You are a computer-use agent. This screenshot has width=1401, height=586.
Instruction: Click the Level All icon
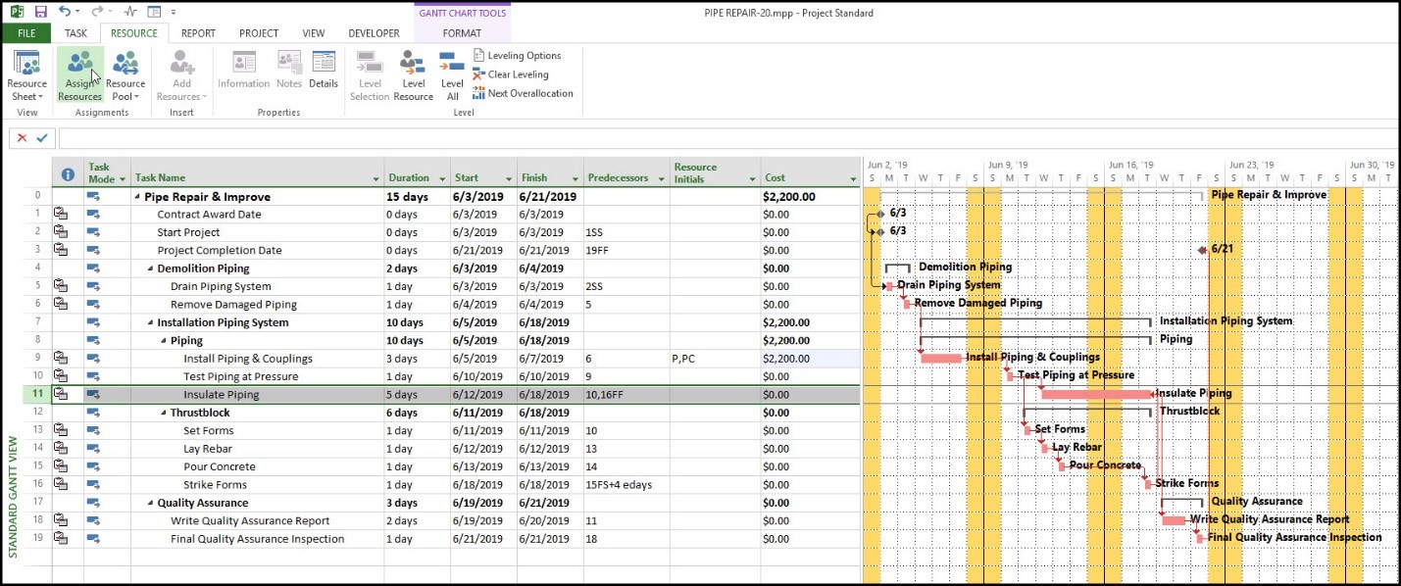coord(452,76)
